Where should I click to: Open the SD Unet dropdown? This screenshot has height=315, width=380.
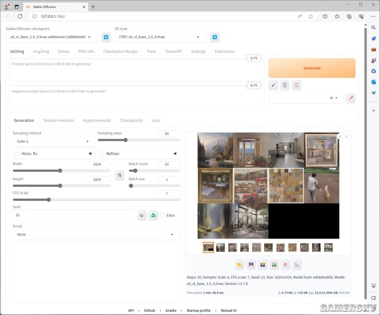click(160, 37)
